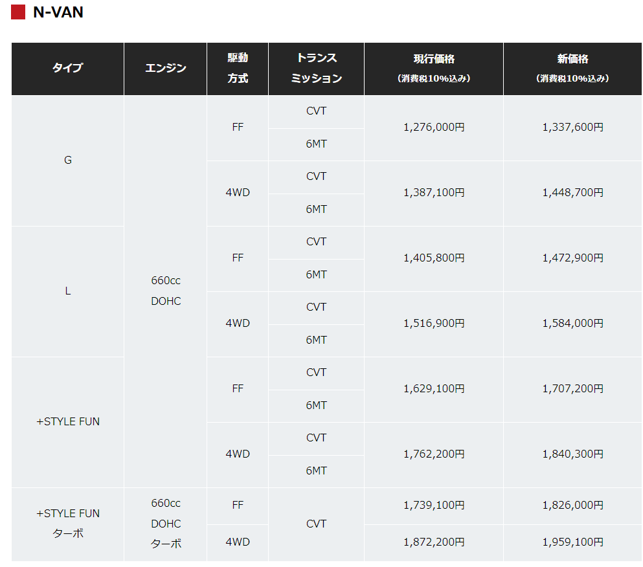
Task: Click the エンジン column header
Action: [166, 69]
